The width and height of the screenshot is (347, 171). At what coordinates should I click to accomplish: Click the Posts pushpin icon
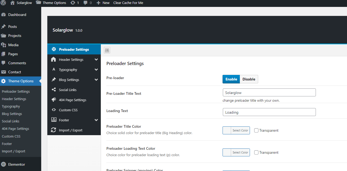click(3, 27)
